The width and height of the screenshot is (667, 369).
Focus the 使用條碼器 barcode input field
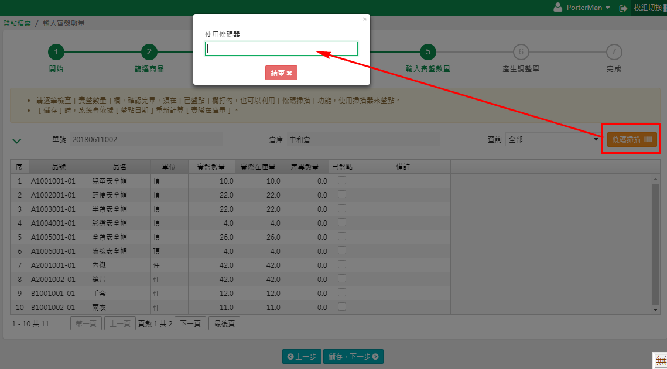(x=281, y=49)
